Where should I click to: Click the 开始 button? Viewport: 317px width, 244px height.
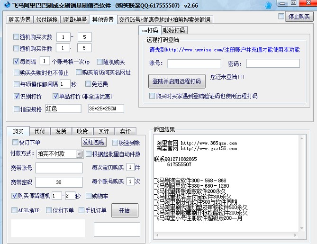125,211
